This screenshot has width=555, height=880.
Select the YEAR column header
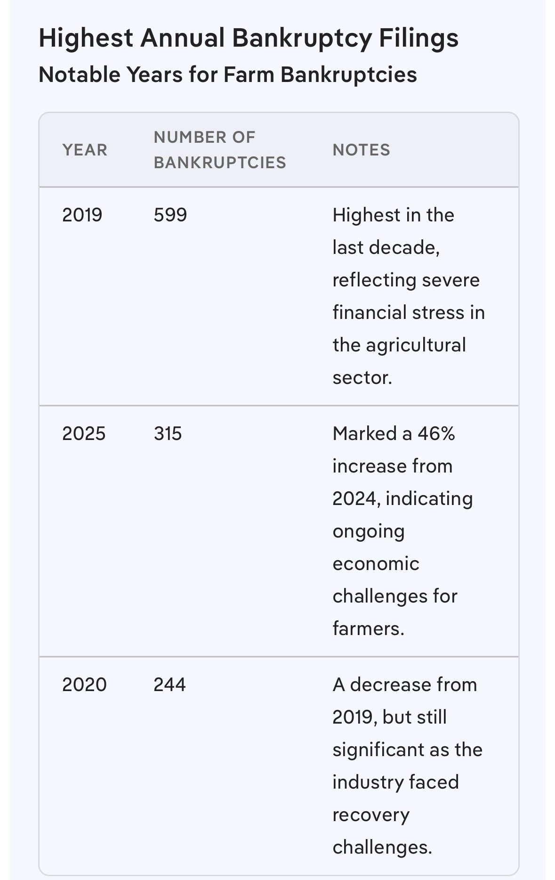pyautogui.click(x=85, y=150)
